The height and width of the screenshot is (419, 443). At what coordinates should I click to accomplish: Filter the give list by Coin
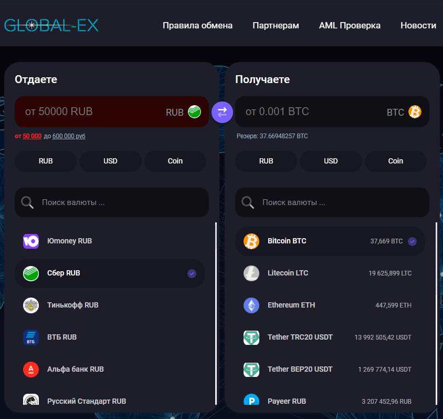tap(175, 161)
